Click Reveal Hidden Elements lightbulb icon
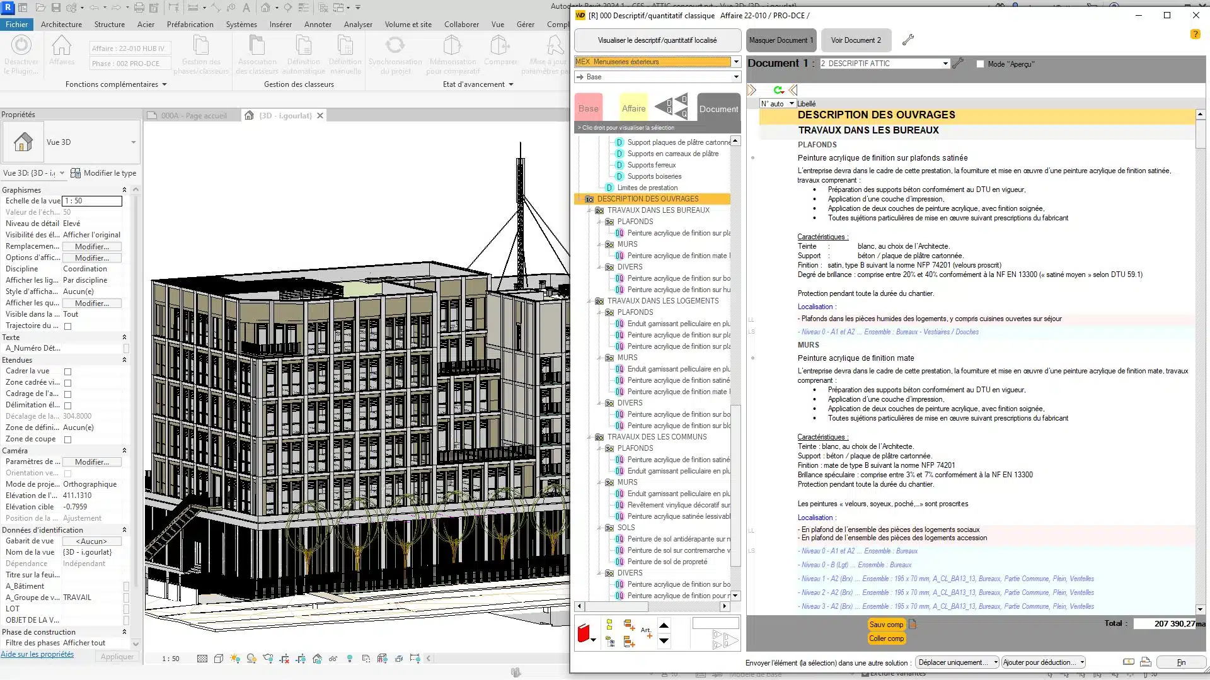Image resolution: width=1210 pixels, height=680 pixels. tap(350, 659)
